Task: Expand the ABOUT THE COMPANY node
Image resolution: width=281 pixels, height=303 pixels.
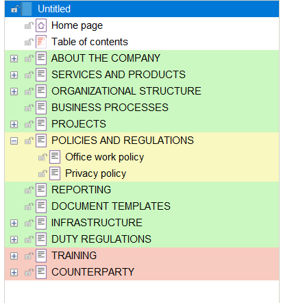Action: [x=14, y=59]
